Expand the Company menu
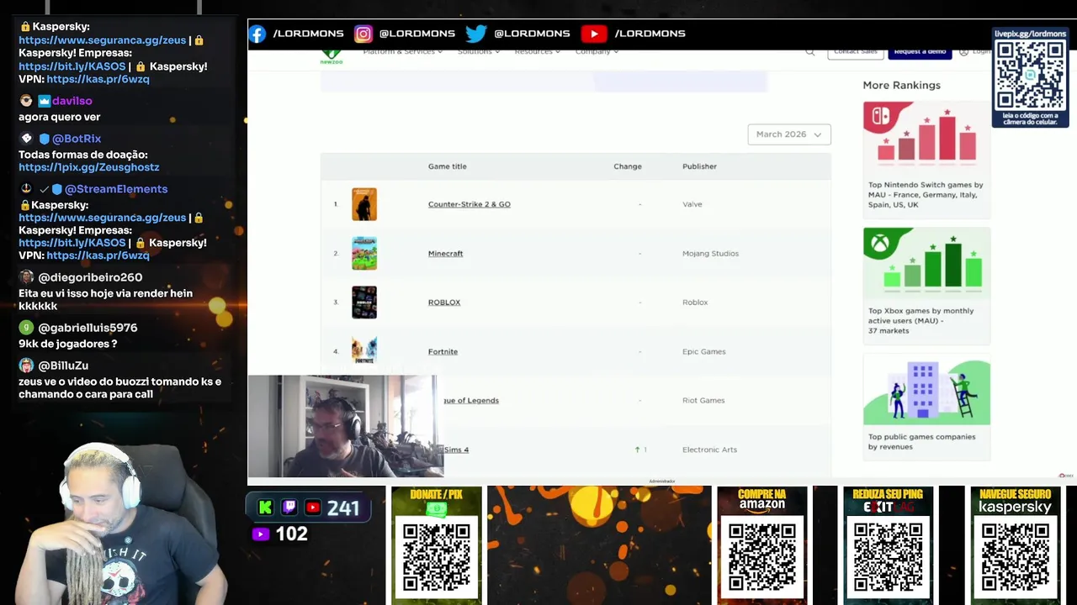Viewport: 1077px width, 605px height. [x=597, y=52]
